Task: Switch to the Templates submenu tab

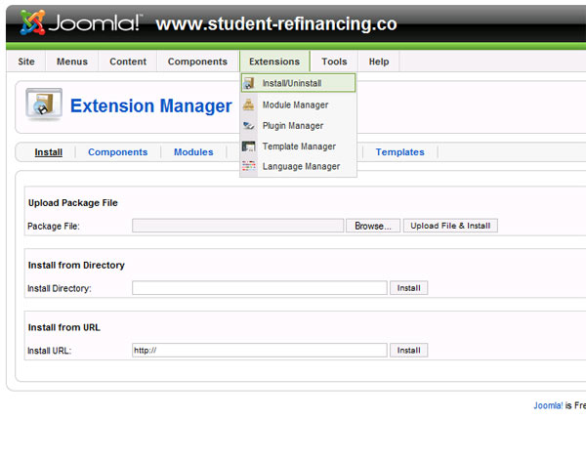Action: click(399, 152)
